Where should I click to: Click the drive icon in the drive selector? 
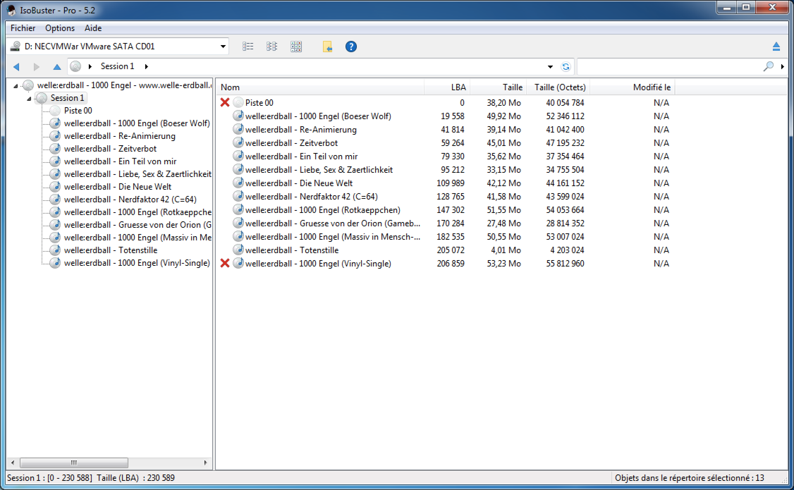pos(15,46)
